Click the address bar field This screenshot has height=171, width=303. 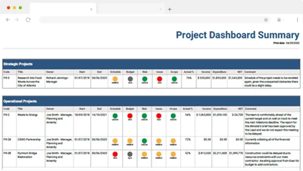pos(150,20)
